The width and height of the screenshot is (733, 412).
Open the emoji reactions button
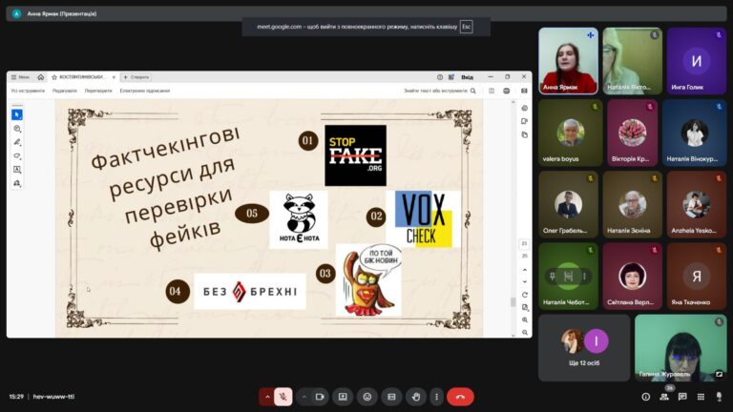click(x=366, y=397)
